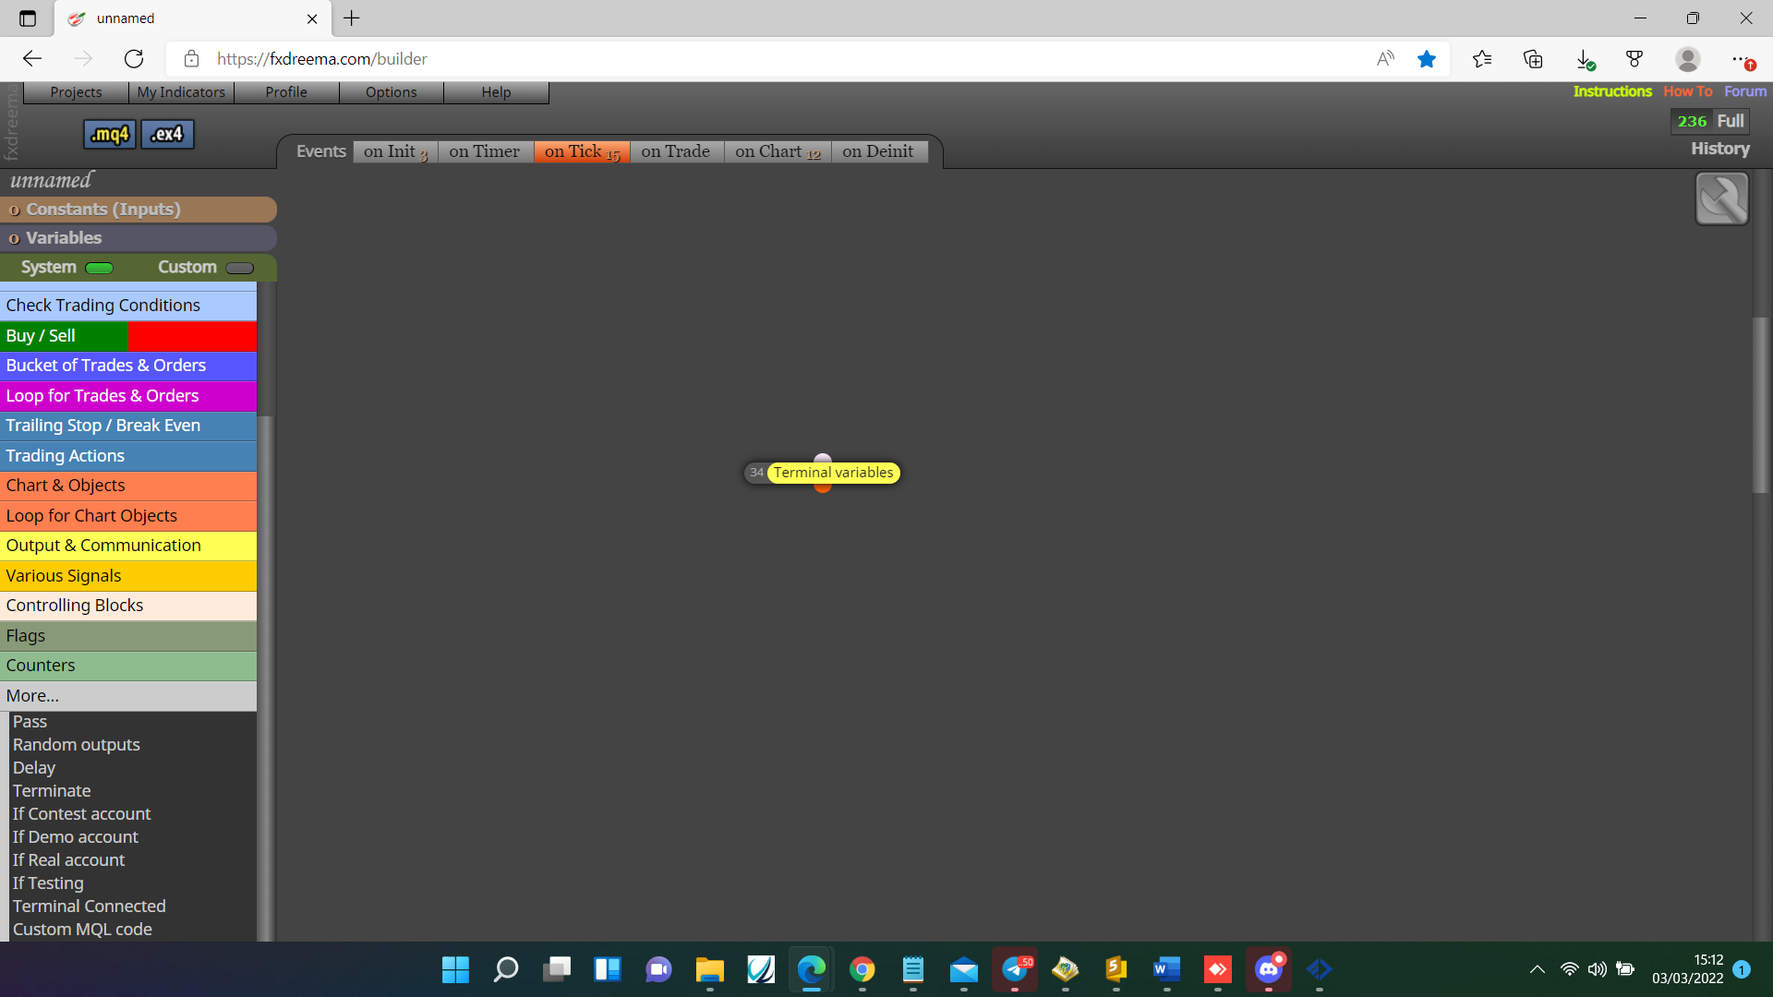Open the tools wrench icon panel
This screenshot has height=997, width=1773.
pyautogui.click(x=1721, y=198)
